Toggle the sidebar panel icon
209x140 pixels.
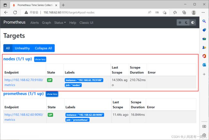204,126
